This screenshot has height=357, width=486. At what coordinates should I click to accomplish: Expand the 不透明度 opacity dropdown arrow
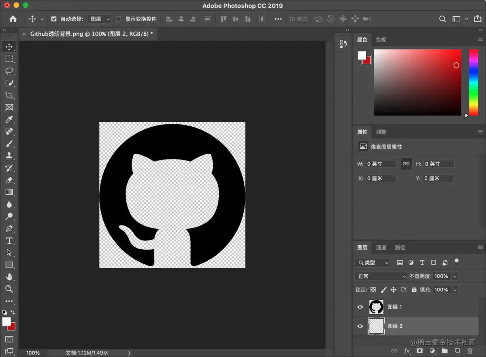coord(455,276)
